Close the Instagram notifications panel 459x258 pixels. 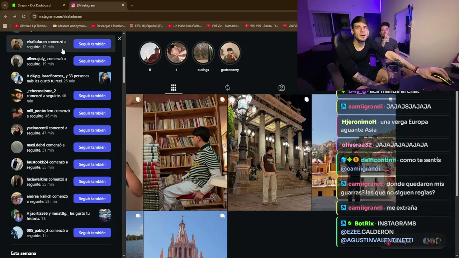[119, 38]
